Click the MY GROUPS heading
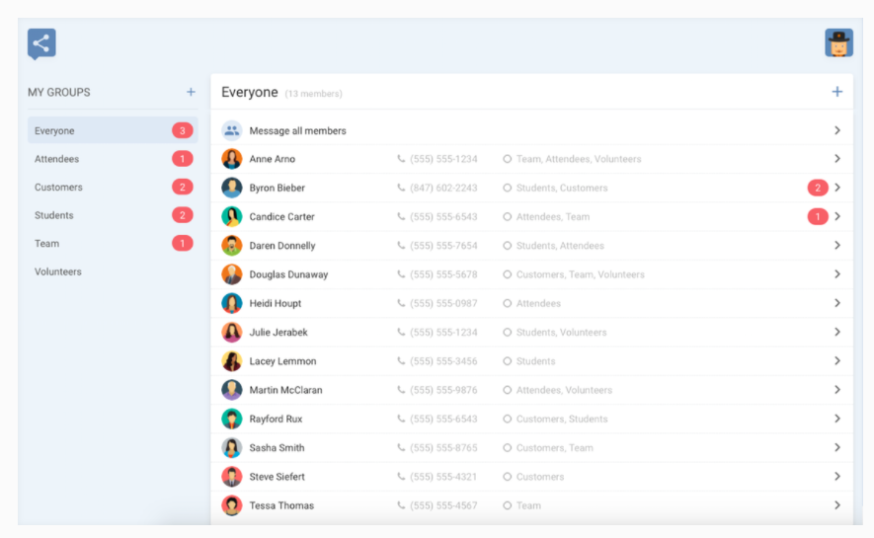 coord(59,93)
